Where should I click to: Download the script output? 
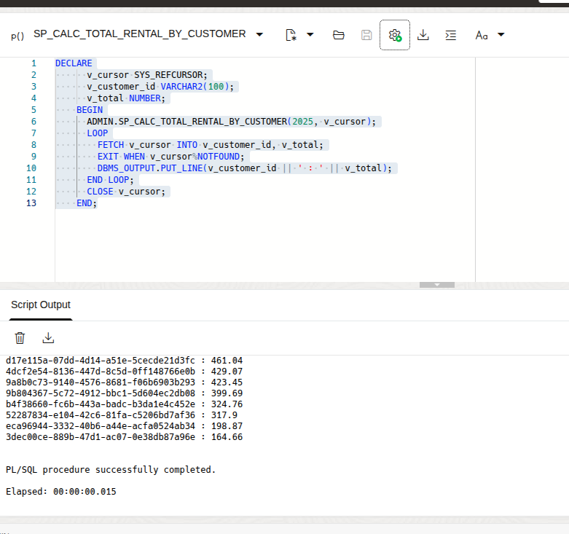[x=48, y=338]
